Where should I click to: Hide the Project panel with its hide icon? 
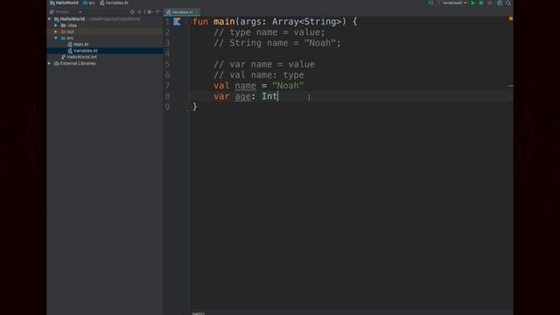coord(157,11)
